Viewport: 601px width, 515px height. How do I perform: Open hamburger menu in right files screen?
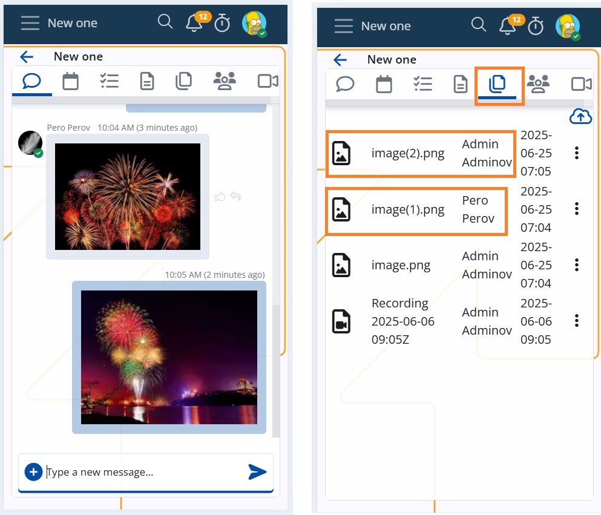pyautogui.click(x=343, y=26)
